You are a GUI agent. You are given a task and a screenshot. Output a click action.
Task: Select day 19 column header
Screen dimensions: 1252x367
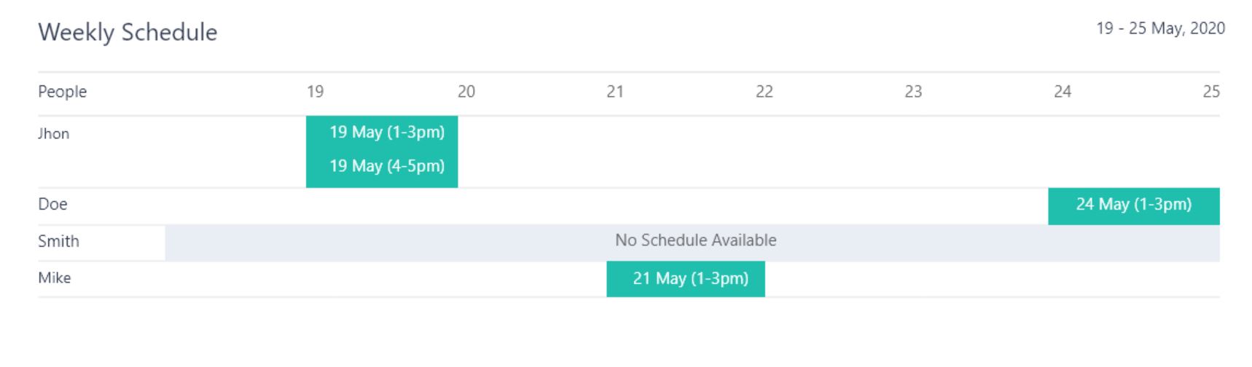pos(315,92)
